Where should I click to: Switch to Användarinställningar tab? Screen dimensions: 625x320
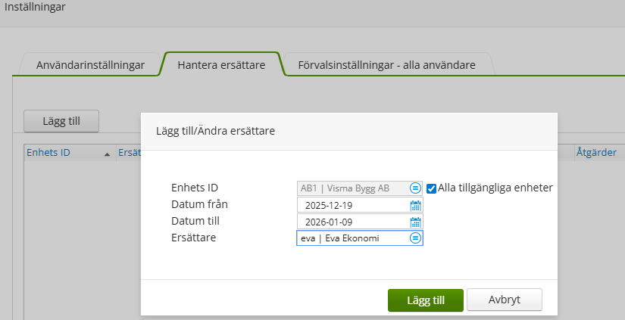pyautogui.click(x=90, y=65)
